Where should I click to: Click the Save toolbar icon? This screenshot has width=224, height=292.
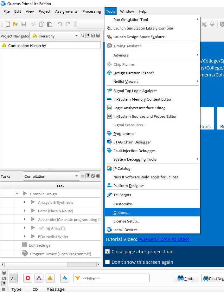[x=24, y=24]
